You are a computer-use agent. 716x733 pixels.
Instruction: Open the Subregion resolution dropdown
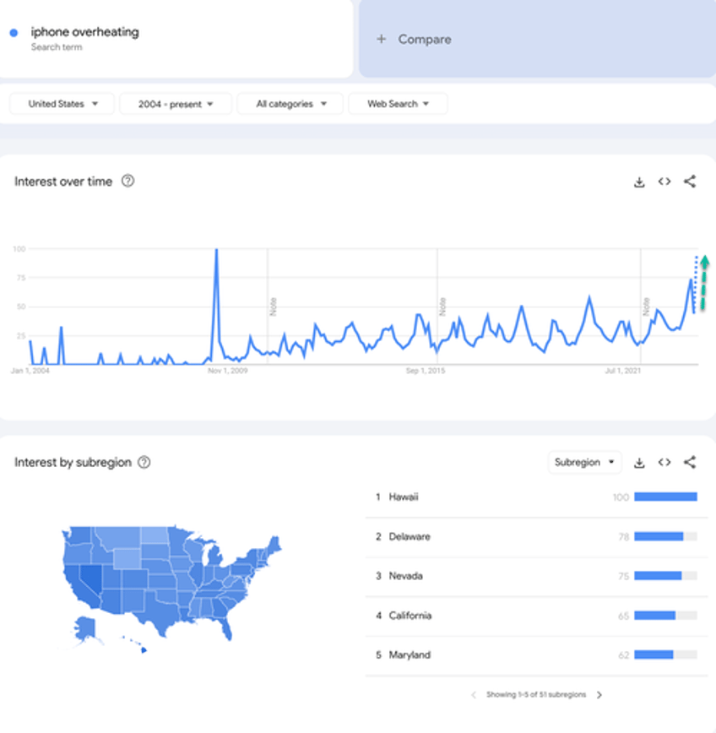[584, 463]
